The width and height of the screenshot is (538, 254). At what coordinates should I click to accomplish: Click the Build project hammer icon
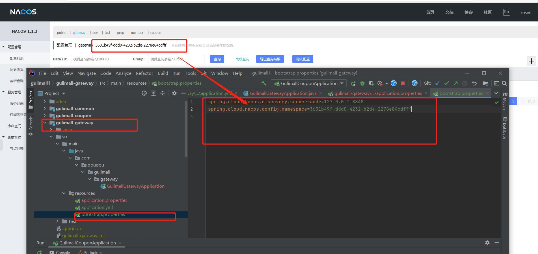tap(264, 83)
